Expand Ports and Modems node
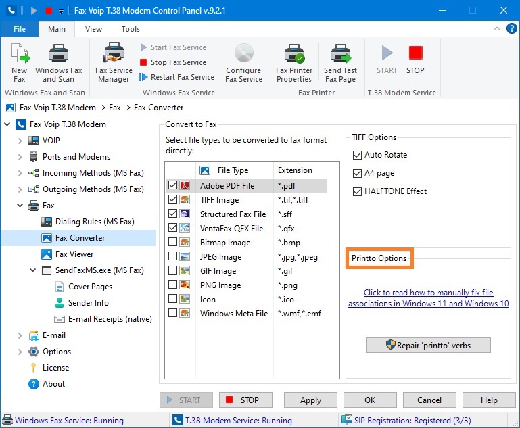 tap(20, 157)
